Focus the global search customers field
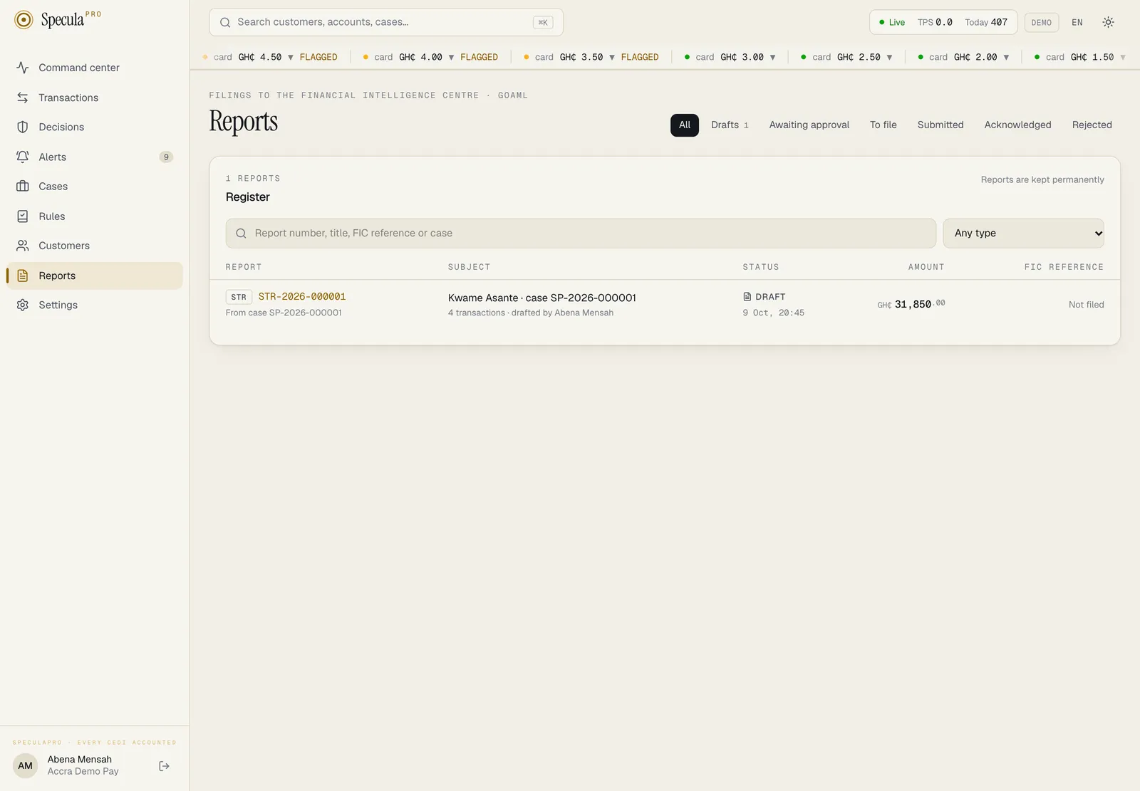This screenshot has height=791, width=1140. tap(386, 22)
